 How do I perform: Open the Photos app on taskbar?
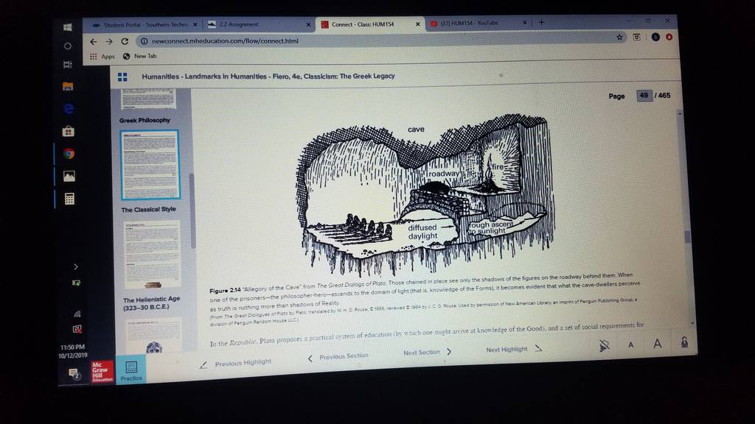[69, 177]
